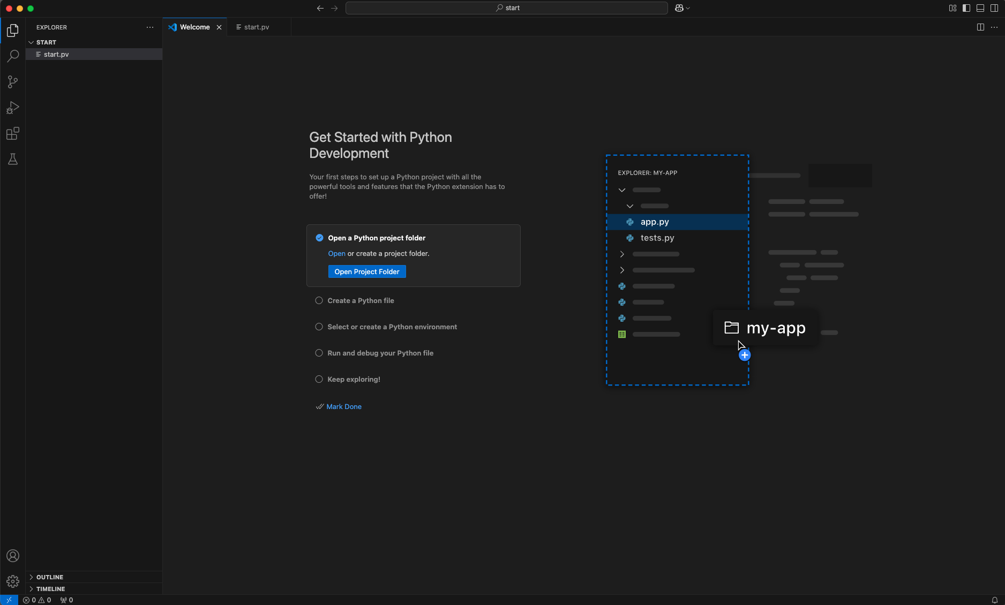Screen dimensions: 1005x605
Task: Open the Run and Debug view
Action: [x=13, y=108]
